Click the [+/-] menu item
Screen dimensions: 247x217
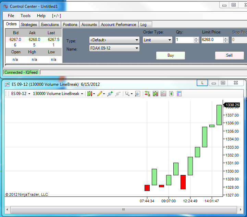click(57, 16)
